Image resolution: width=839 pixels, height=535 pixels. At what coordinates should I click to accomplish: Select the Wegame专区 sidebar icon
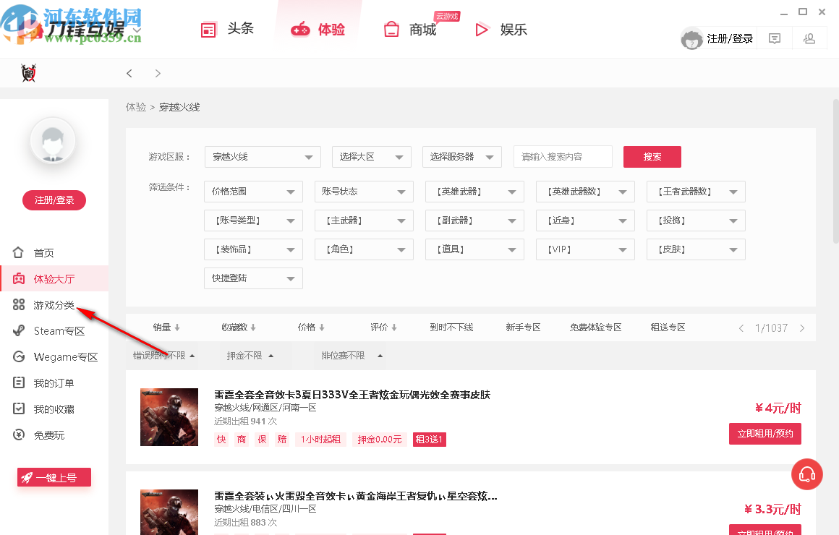[x=19, y=356]
